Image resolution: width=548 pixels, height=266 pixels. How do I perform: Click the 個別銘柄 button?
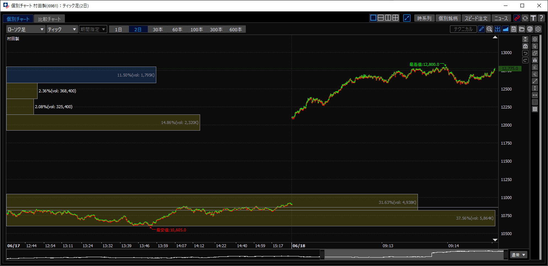tap(448, 18)
